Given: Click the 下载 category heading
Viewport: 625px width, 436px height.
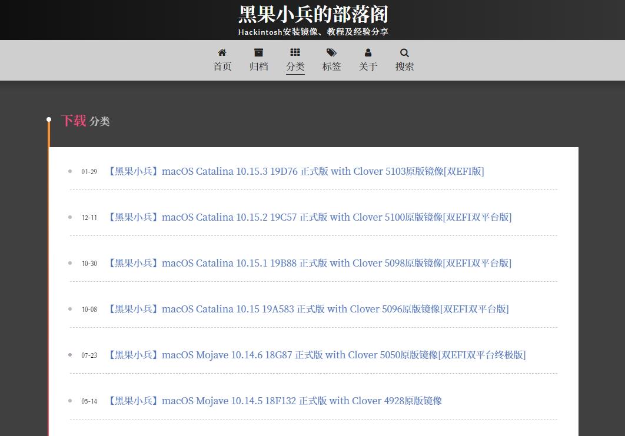Looking at the screenshot, I should point(74,120).
